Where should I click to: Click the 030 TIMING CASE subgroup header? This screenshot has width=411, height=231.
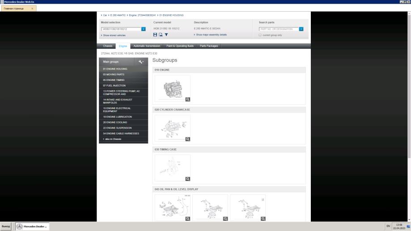tap(229, 150)
